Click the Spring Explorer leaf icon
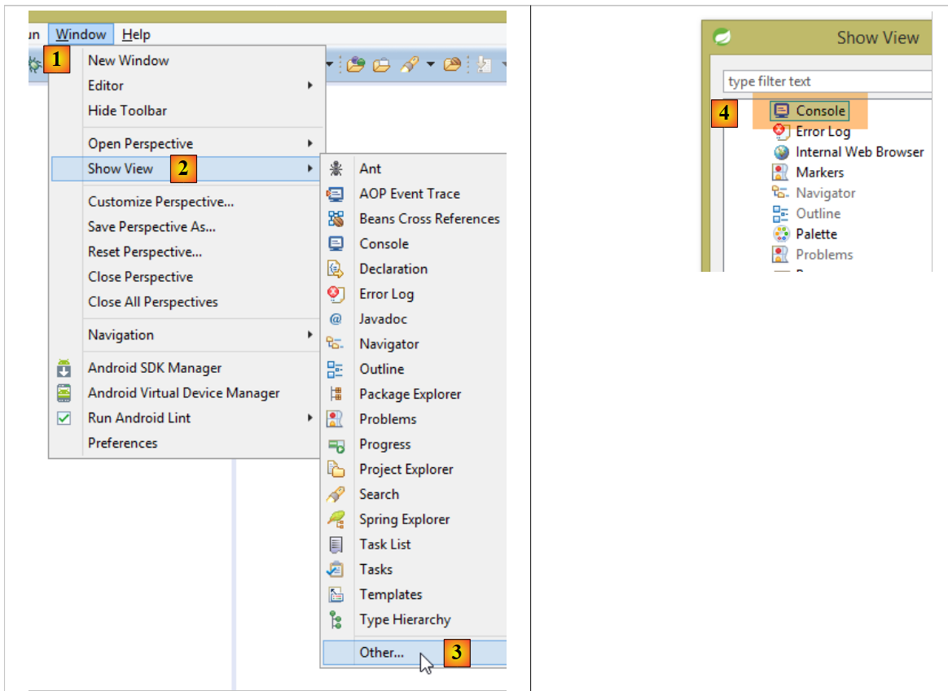948x691 pixels. [336, 519]
